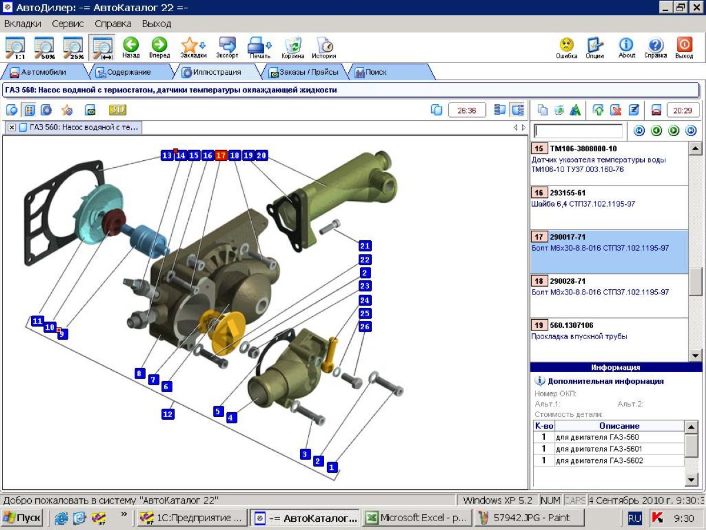Select part 19 560.1307106 in list
The width and height of the screenshot is (706, 530).
coord(609,340)
